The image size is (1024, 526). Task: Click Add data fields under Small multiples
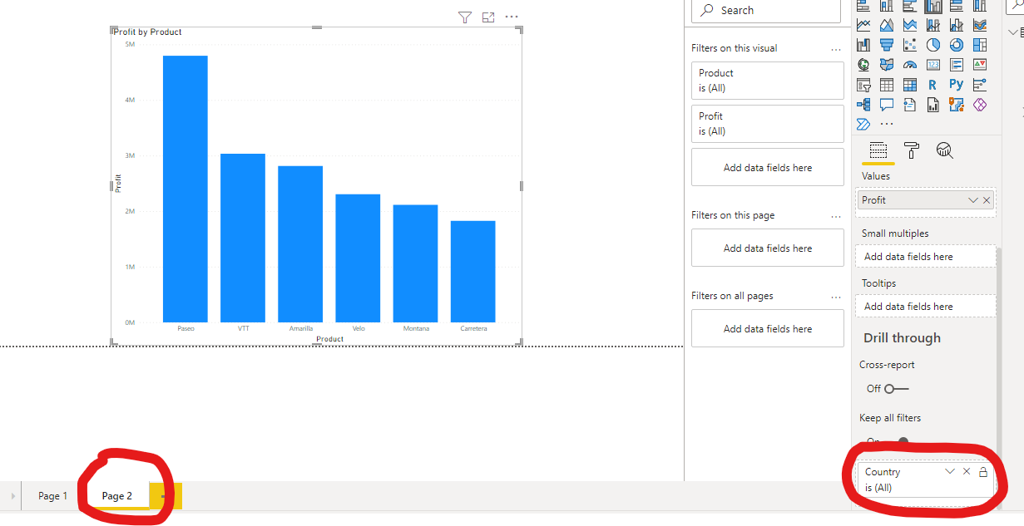coord(926,257)
